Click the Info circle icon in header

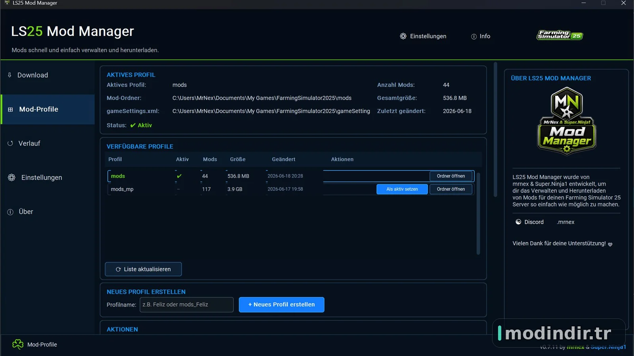[474, 36]
